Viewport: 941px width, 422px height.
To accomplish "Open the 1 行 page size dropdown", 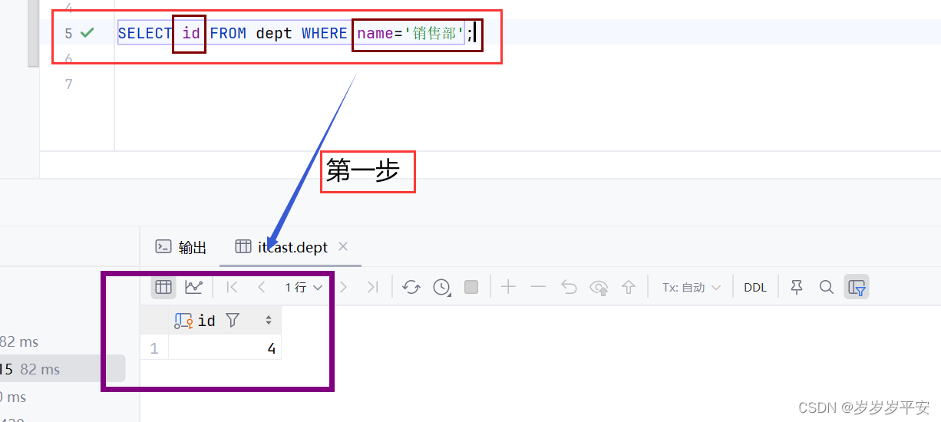I will (x=304, y=287).
